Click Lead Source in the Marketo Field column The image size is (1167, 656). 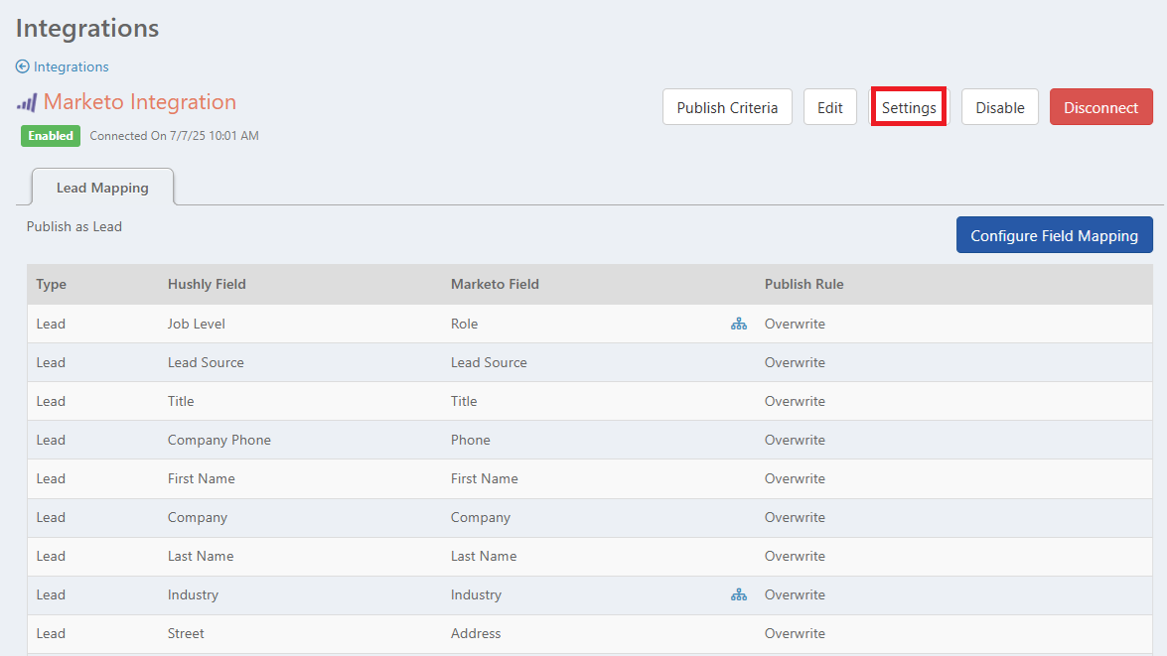tap(489, 362)
